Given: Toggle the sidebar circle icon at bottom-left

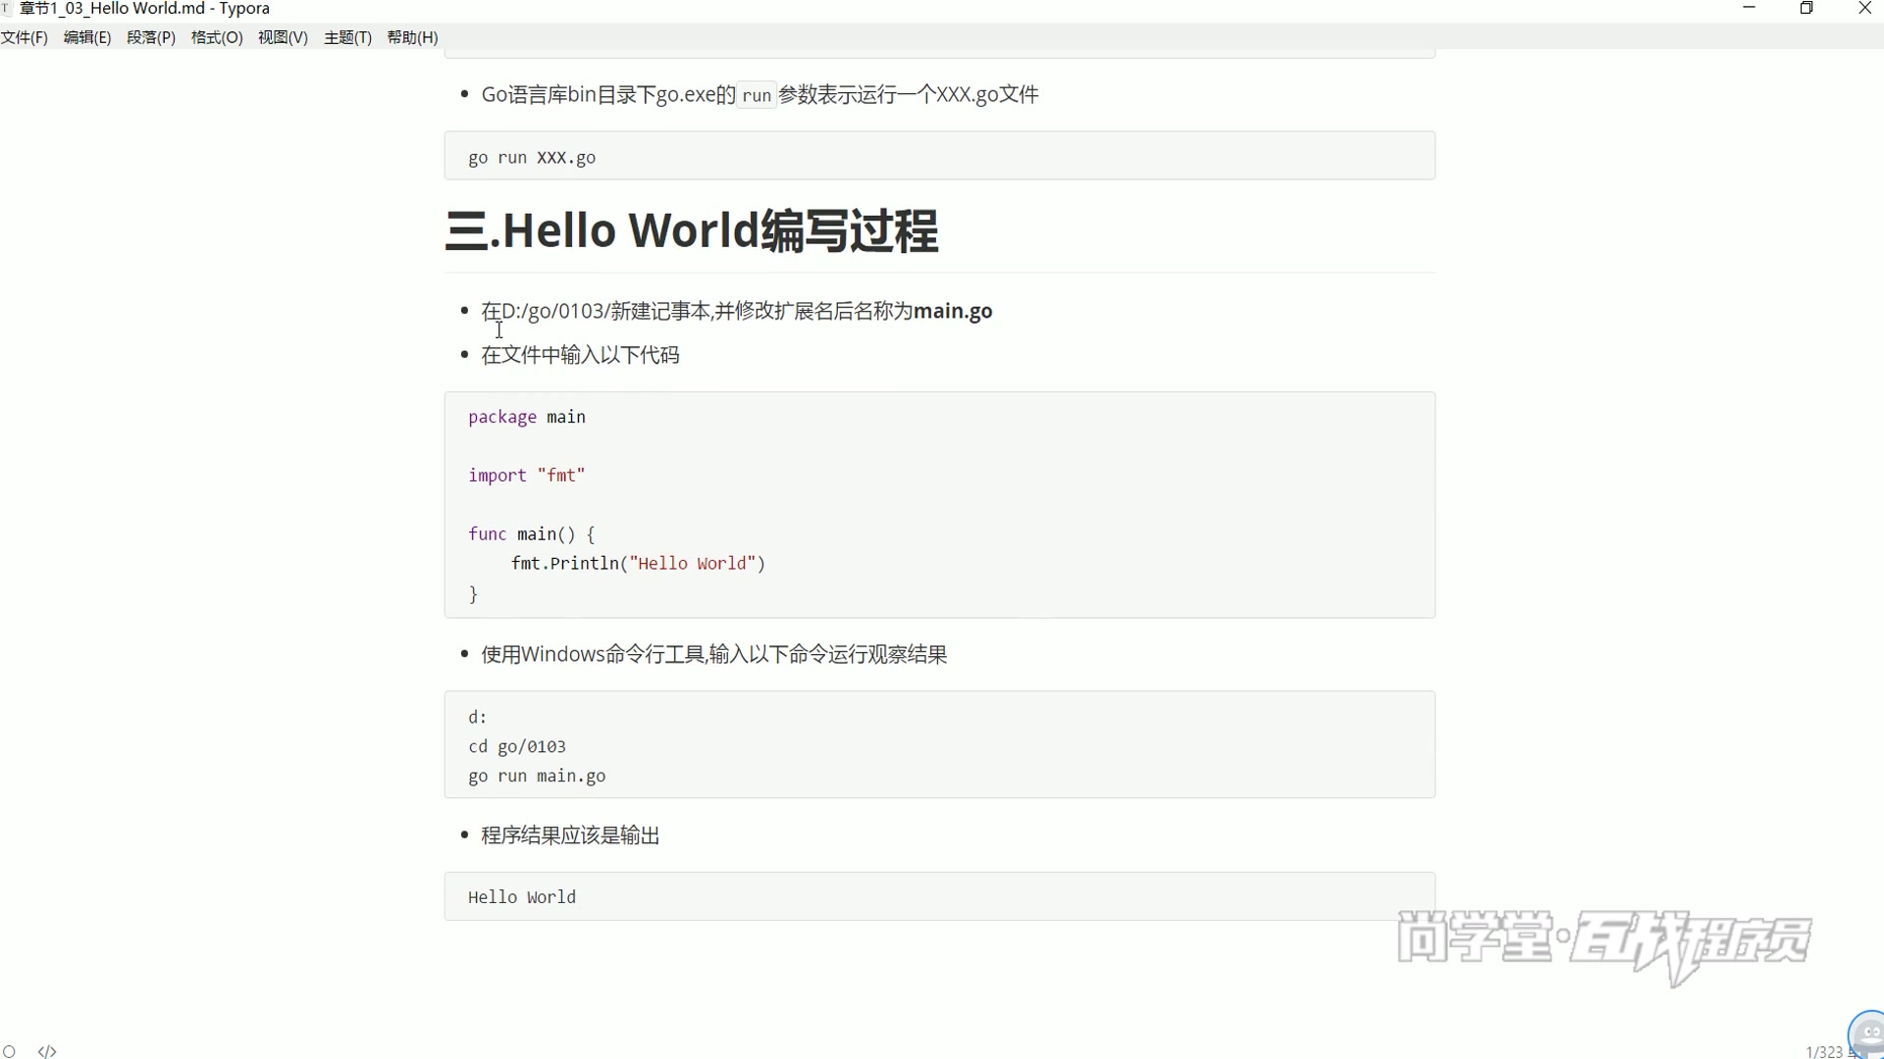Looking at the screenshot, I should click(10, 1051).
